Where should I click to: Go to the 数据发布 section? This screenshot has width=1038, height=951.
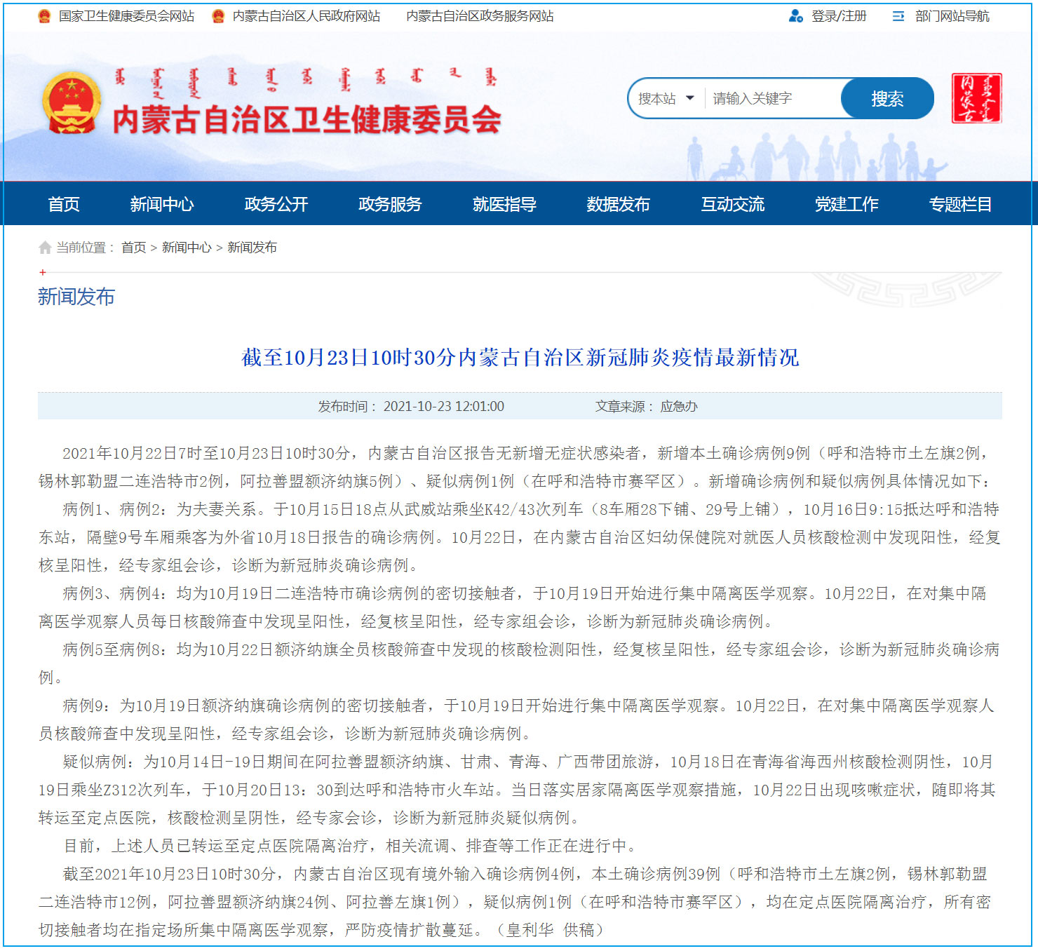[x=617, y=204]
